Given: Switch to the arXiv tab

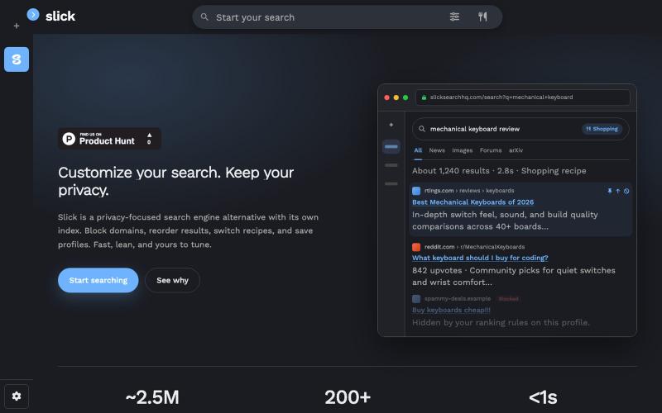Looking at the screenshot, I should pyautogui.click(x=516, y=150).
